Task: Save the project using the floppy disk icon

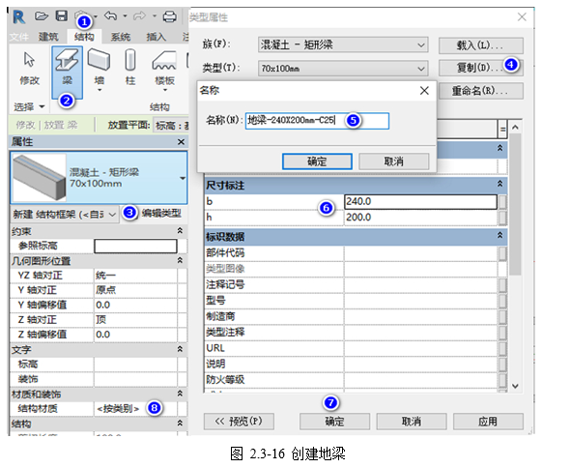Action: pyautogui.click(x=62, y=15)
